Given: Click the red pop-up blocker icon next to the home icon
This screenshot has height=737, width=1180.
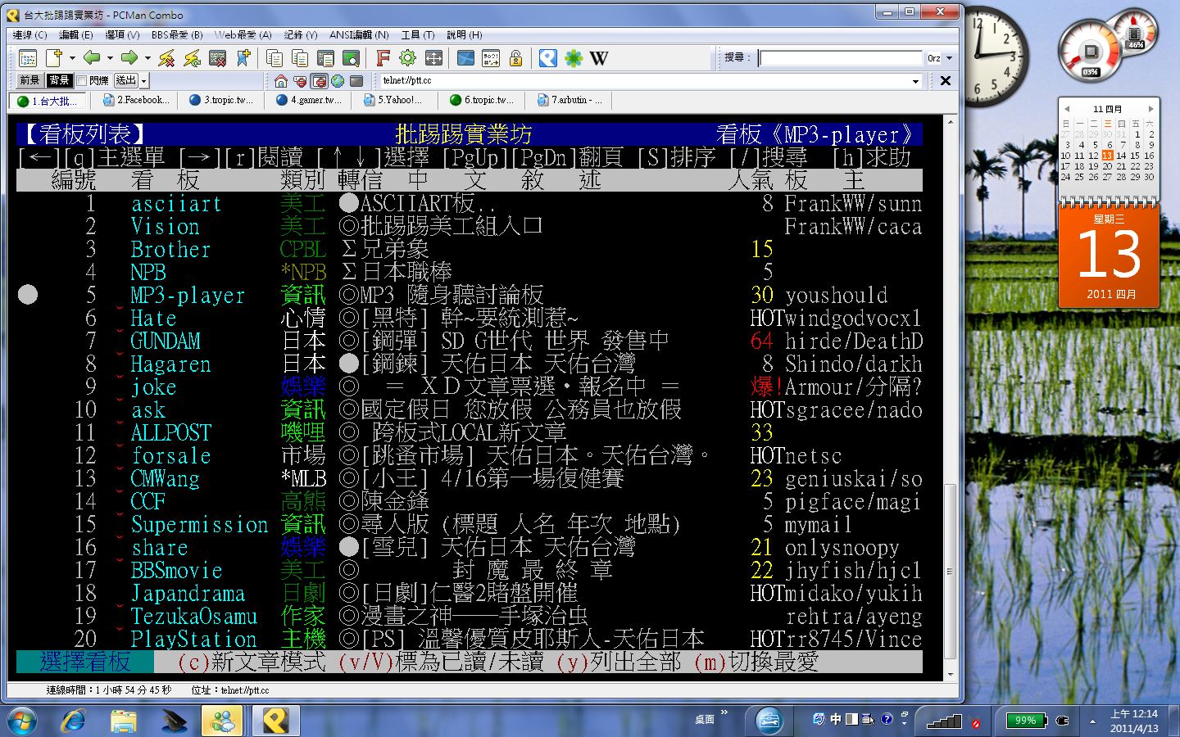Looking at the screenshot, I should [300, 81].
